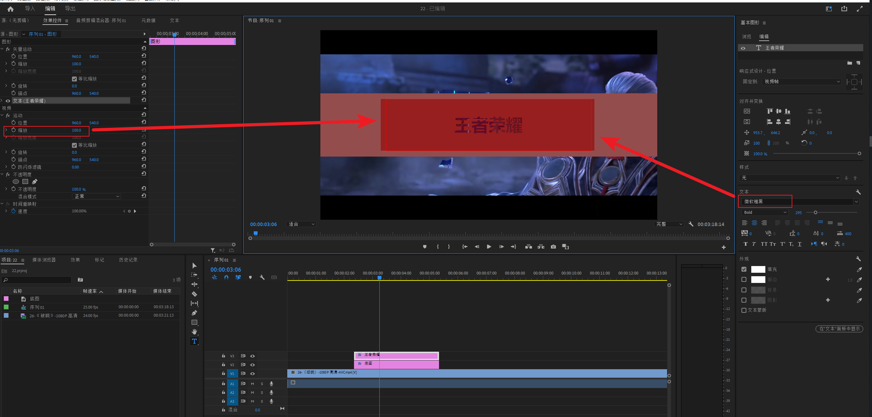Click the Export Frame camera icon
Viewport: 872px width, 417px height.
pyautogui.click(x=553, y=247)
